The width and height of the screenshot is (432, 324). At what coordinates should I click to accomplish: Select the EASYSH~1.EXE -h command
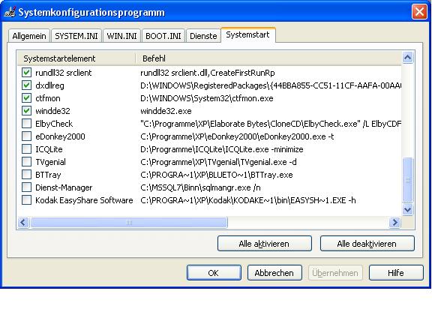pos(248,200)
